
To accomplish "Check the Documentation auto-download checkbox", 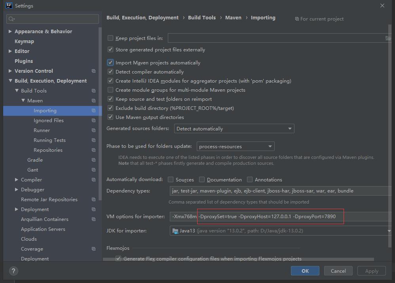I will pos(202,179).
